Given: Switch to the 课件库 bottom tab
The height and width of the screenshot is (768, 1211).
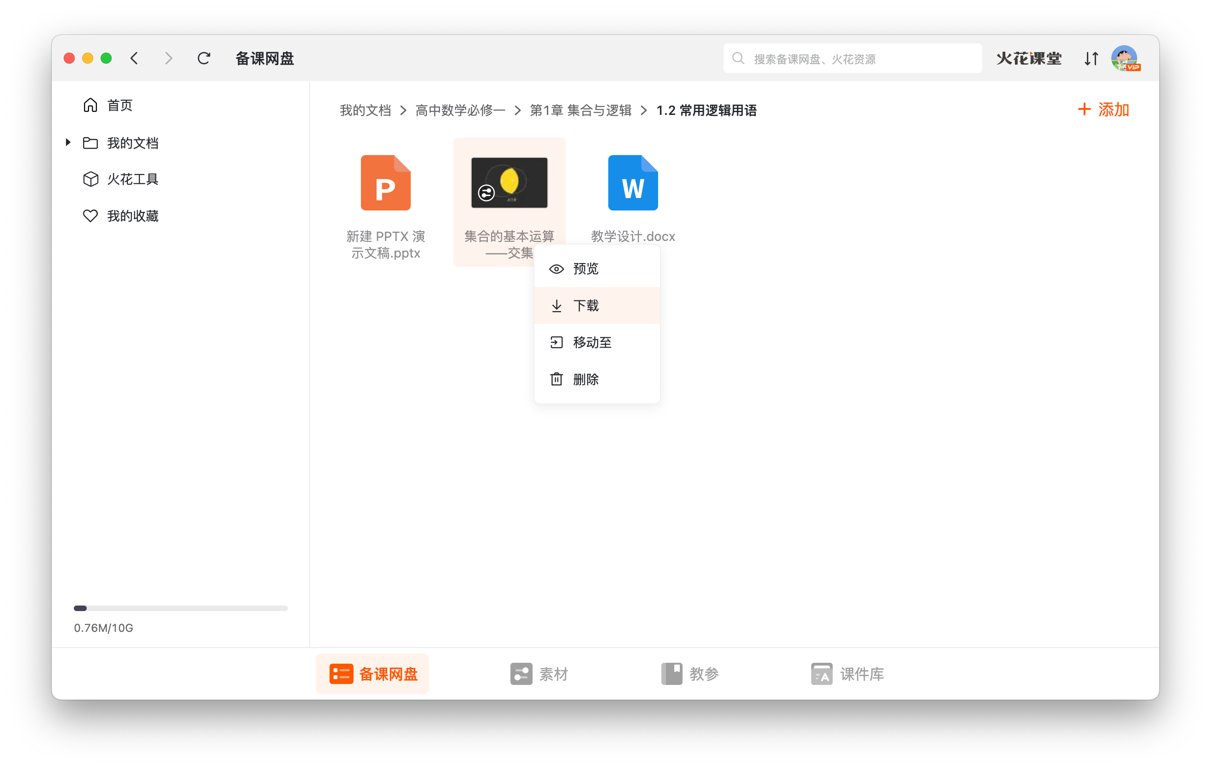Looking at the screenshot, I should pos(847,674).
